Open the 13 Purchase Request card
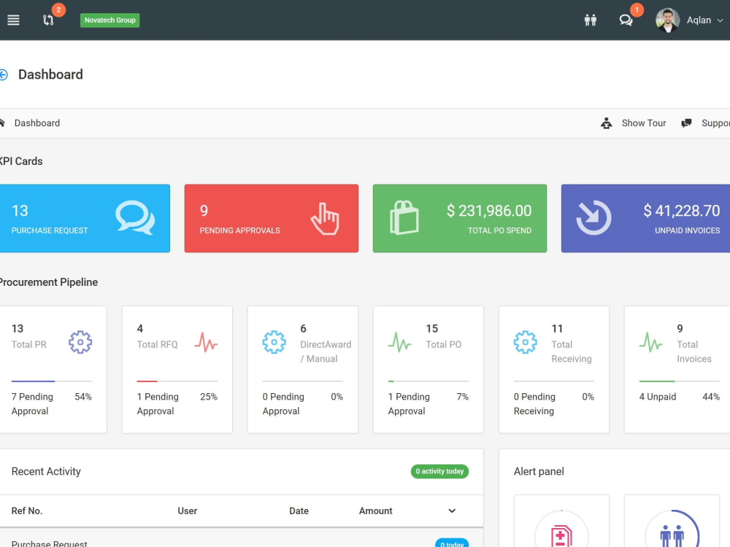 point(85,218)
